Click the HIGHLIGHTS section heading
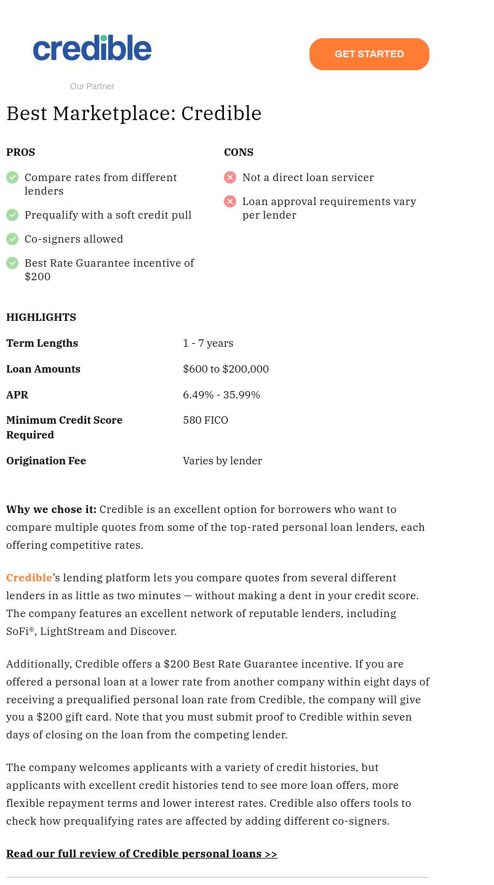 pos(41,317)
